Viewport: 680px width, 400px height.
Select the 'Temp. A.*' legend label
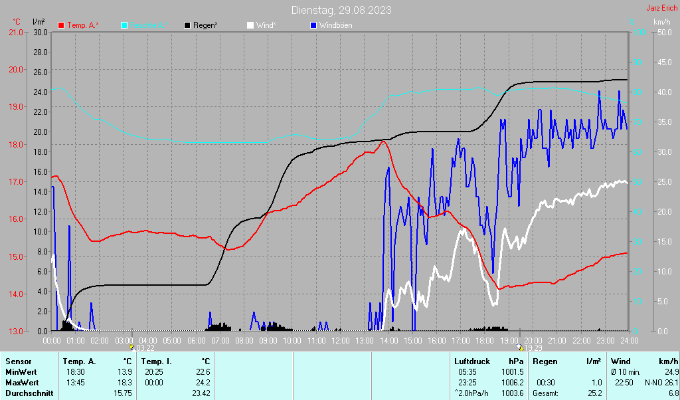(x=83, y=25)
